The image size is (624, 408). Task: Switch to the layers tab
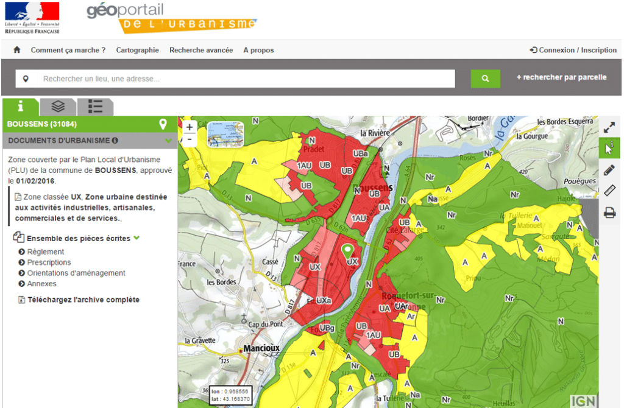pyautogui.click(x=58, y=107)
